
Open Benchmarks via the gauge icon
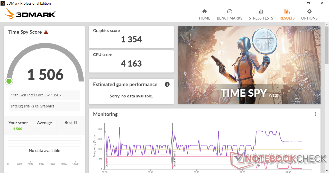coord(230,11)
